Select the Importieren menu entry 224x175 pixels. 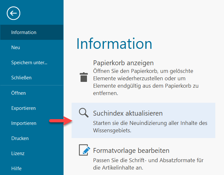[x=24, y=123]
